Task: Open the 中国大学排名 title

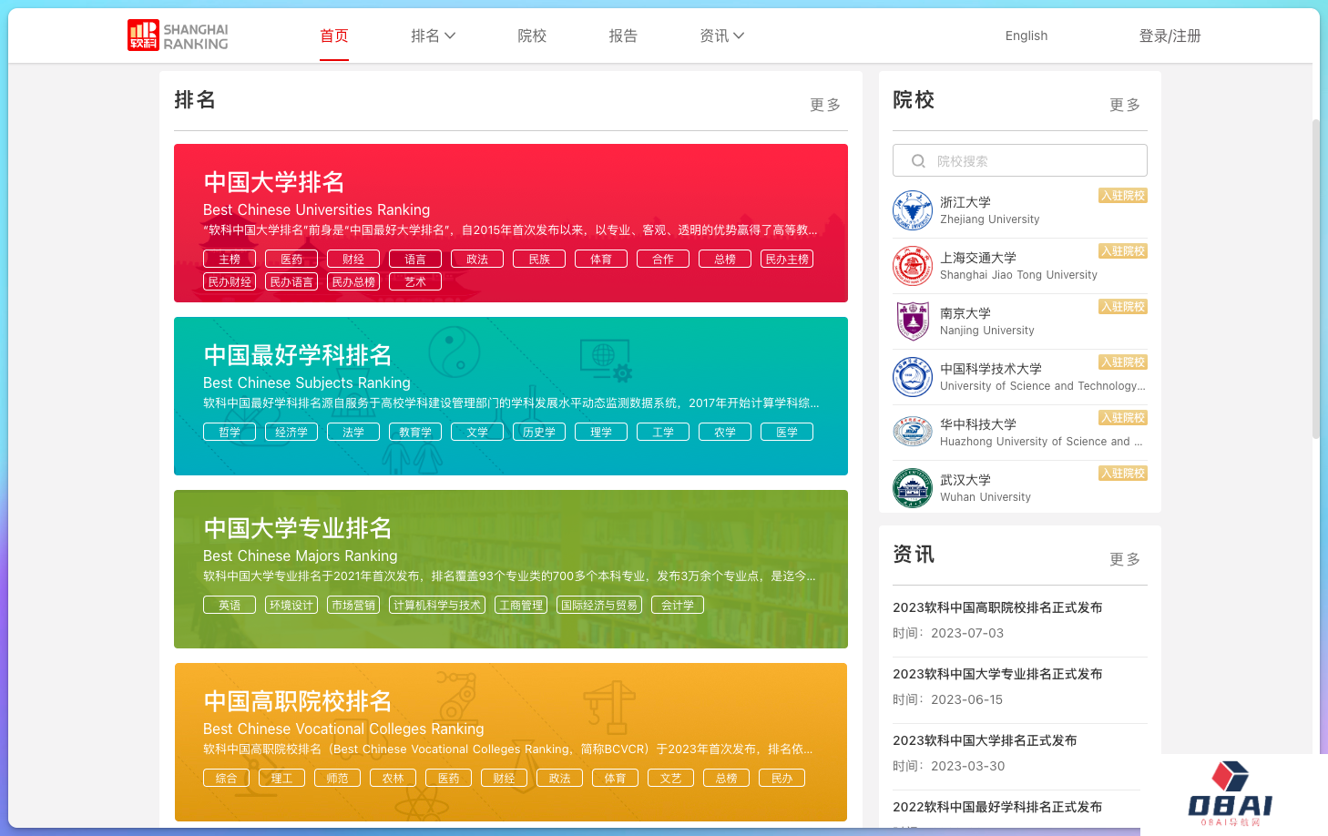Action: point(274,182)
